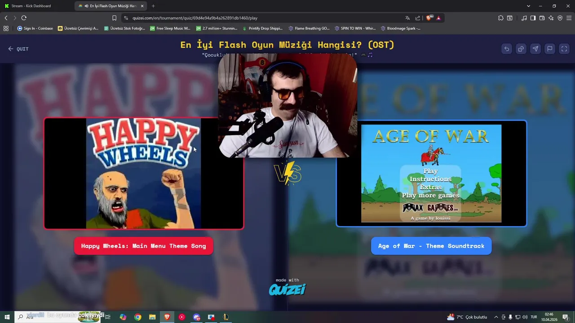This screenshot has height=323, width=575.
Task: Open the Flame Breathing GO... bookmark
Action: [309, 28]
